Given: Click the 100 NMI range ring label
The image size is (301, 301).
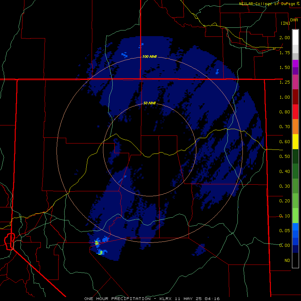Looking at the screenshot, I should point(149,57).
